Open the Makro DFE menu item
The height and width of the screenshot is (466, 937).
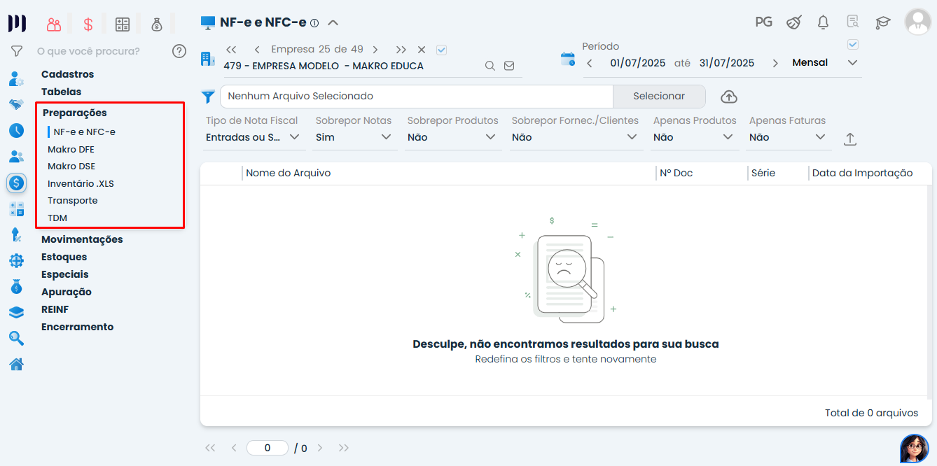click(71, 149)
